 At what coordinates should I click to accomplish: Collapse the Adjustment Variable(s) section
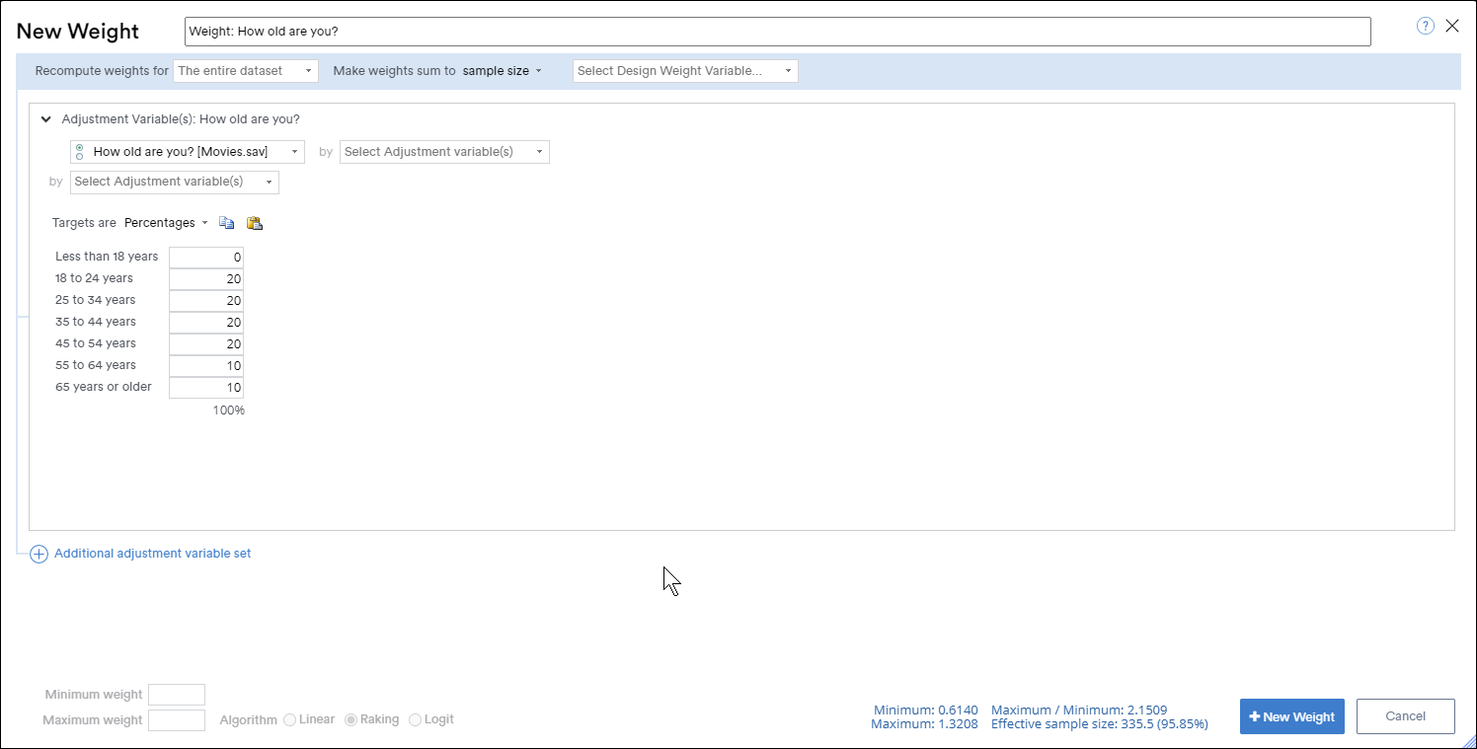coord(45,118)
